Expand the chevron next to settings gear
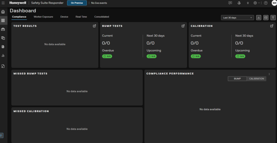This screenshot has width=277, height=143. pyautogui.click(x=259, y=3)
